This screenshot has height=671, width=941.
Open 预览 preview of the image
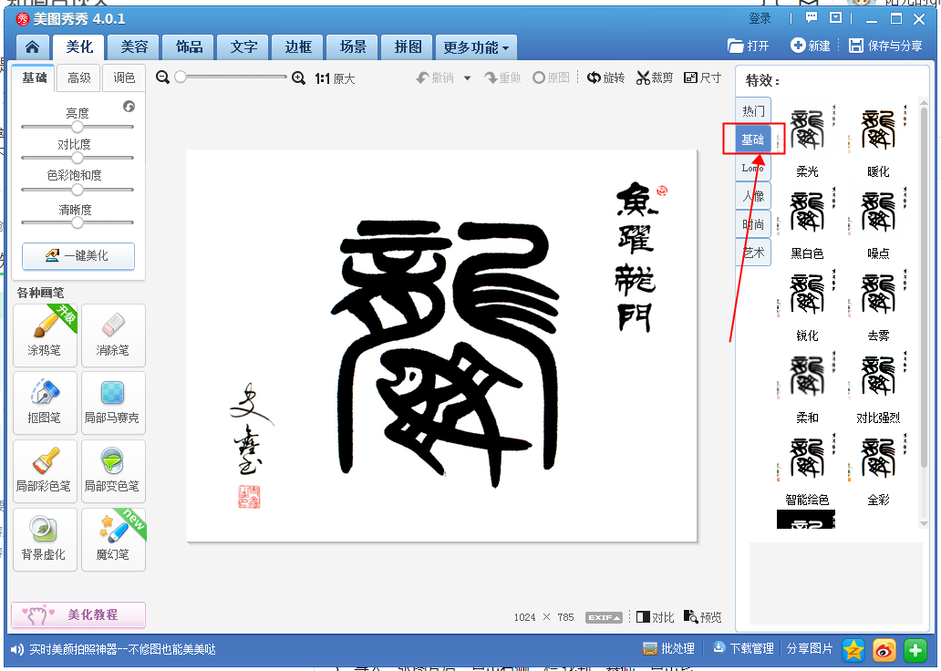(703, 617)
